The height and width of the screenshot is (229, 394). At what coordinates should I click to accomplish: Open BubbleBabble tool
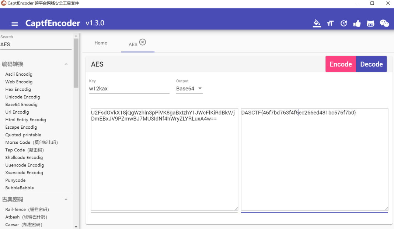(x=20, y=188)
